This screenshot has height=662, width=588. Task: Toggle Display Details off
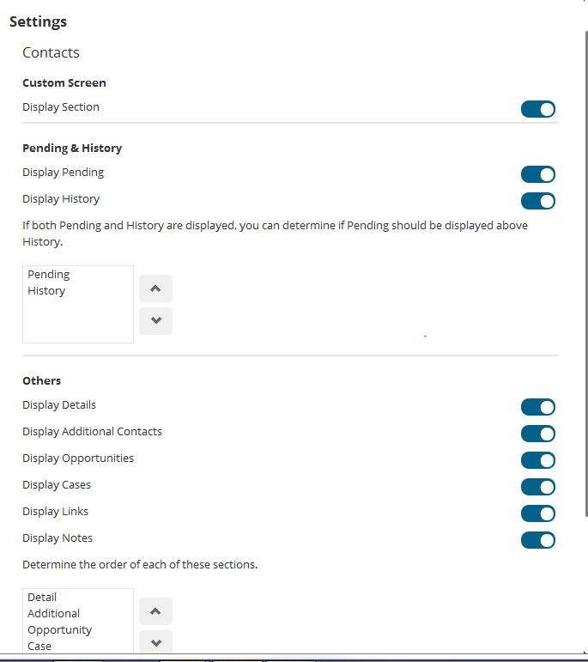pyautogui.click(x=538, y=407)
